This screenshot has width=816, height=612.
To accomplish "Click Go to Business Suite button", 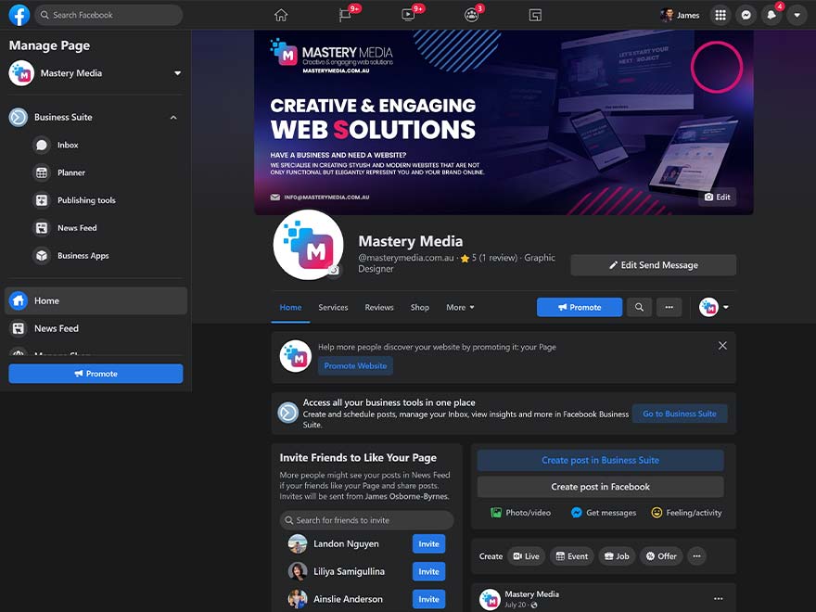I will [x=680, y=414].
